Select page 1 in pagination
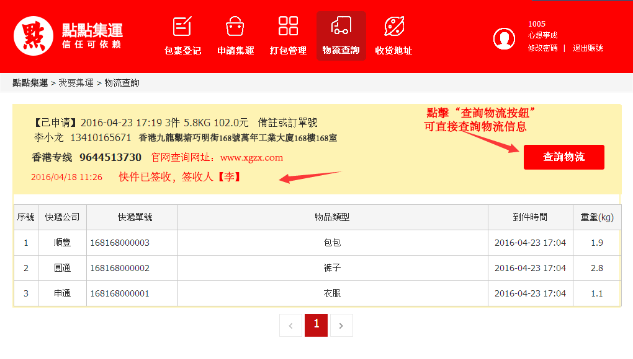This screenshot has height=359, width=633. click(x=316, y=325)
